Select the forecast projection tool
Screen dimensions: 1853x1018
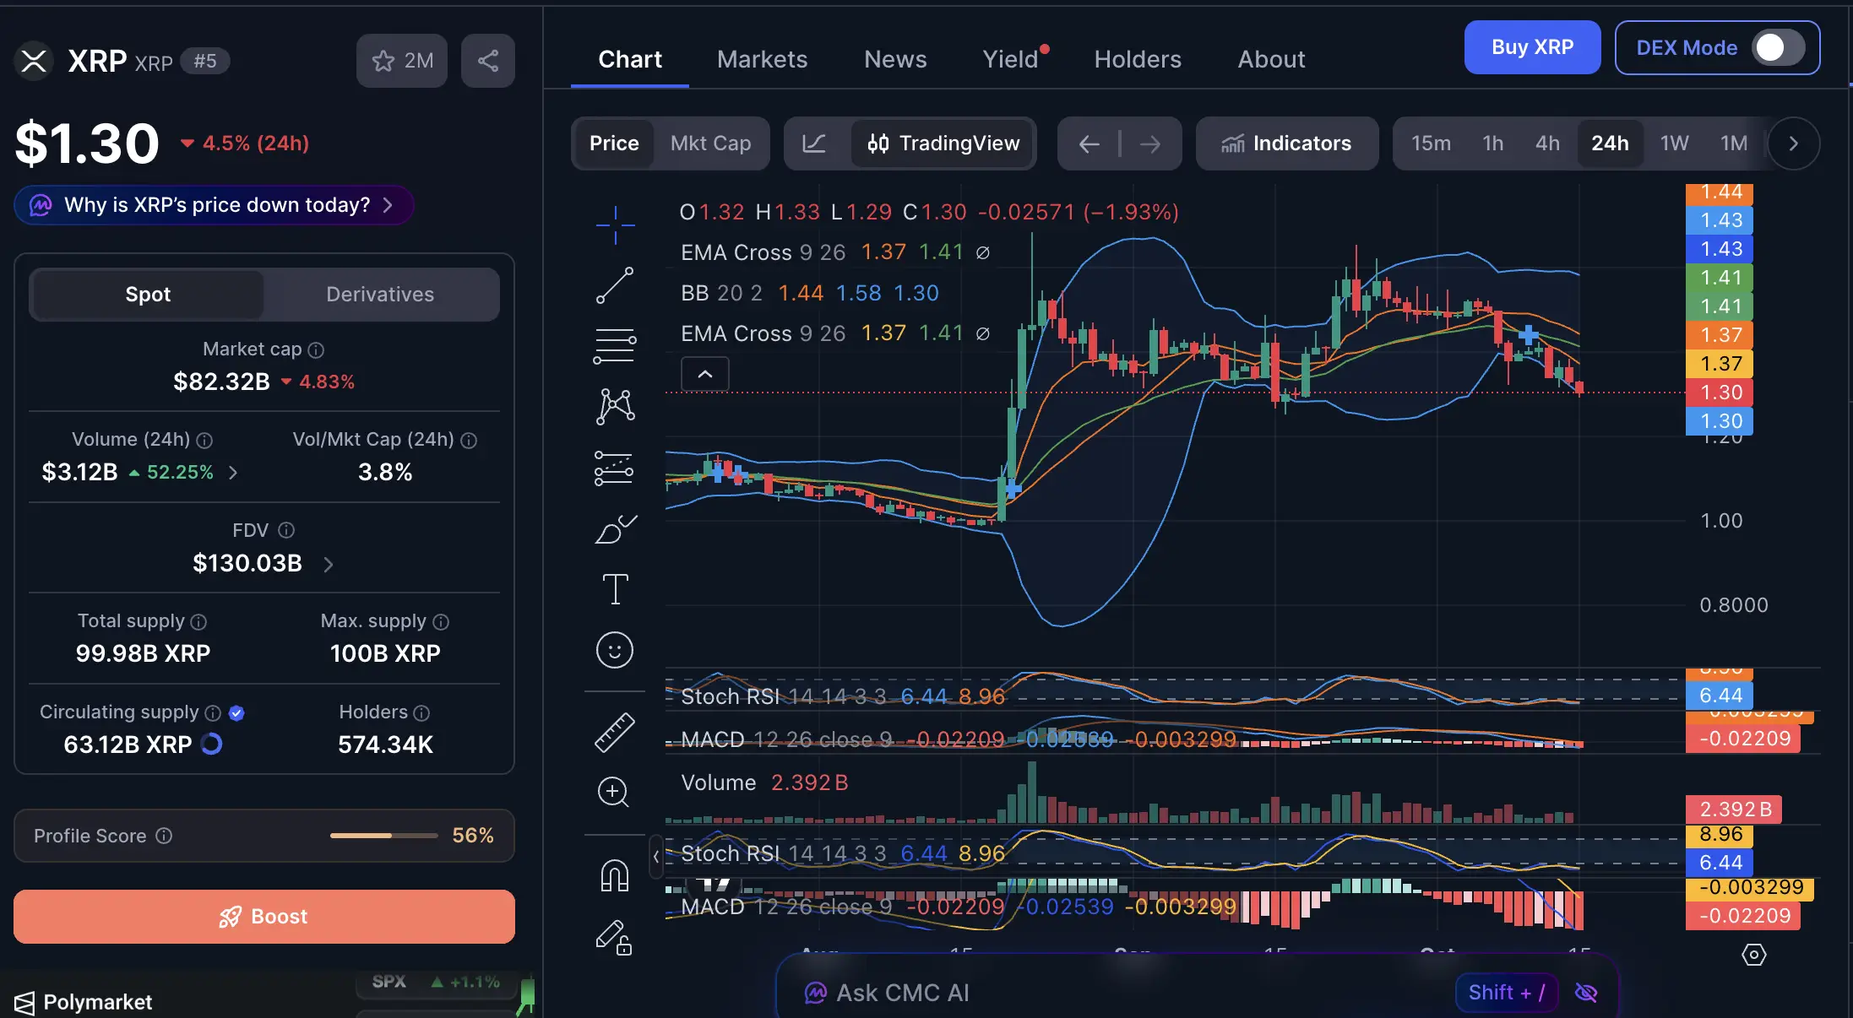[x=615, y=468]
